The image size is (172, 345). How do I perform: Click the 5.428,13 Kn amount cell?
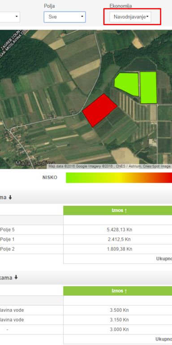click(119, 230)
